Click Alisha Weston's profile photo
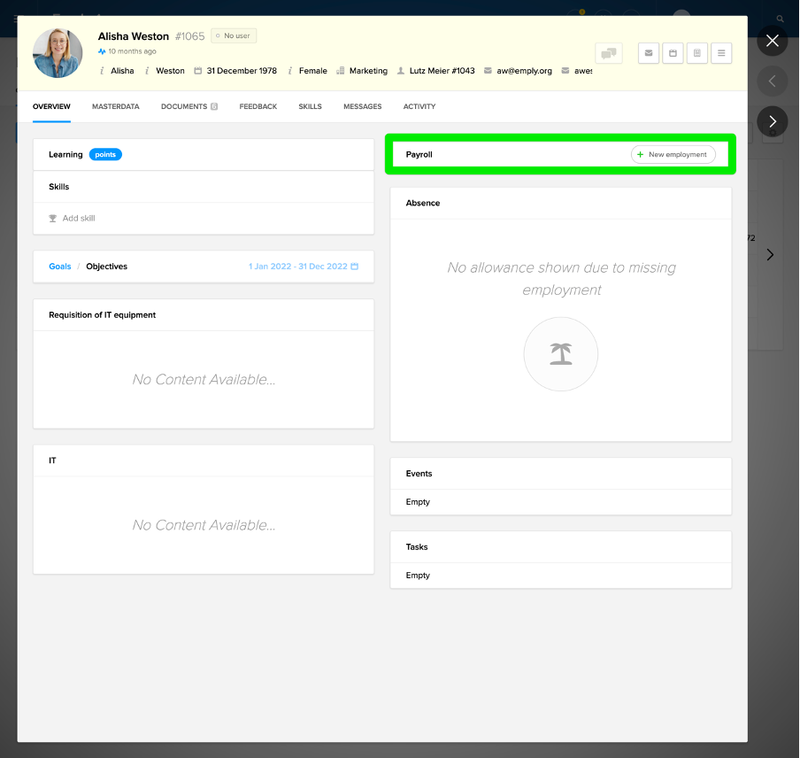 click(58, 53)
